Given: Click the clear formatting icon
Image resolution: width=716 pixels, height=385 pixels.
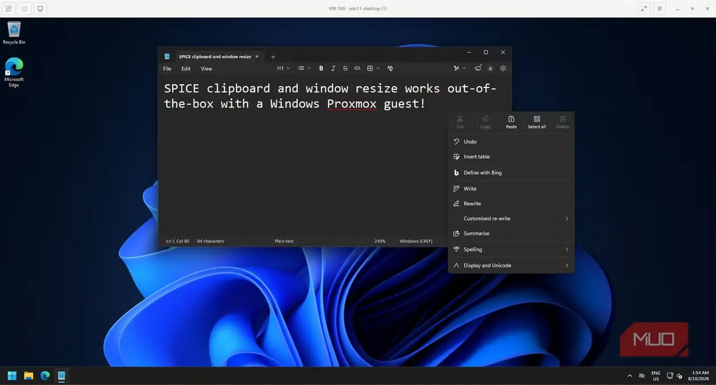Looking at the screenshot, I should point(390,68).
